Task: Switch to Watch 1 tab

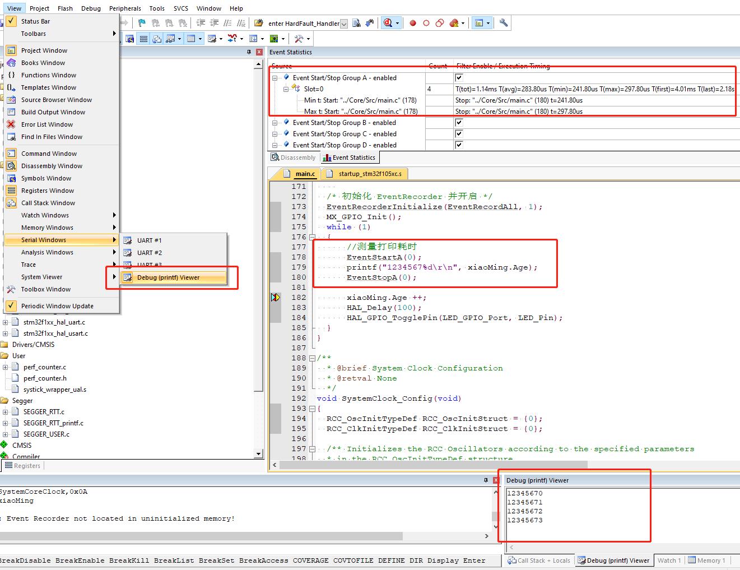Action: click(669, 560)
